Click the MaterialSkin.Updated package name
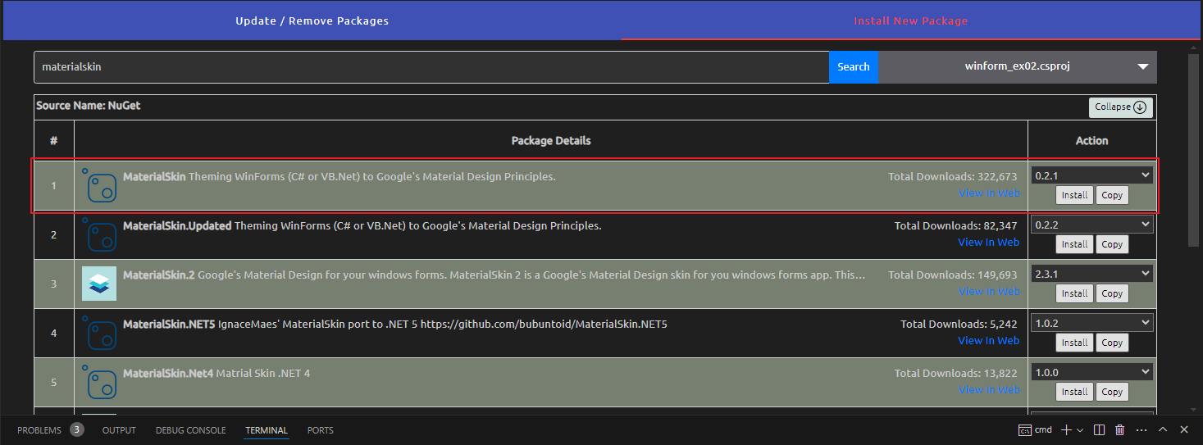Image resolution: width=1203 pixels, height=445 pixels. [177, 226]
